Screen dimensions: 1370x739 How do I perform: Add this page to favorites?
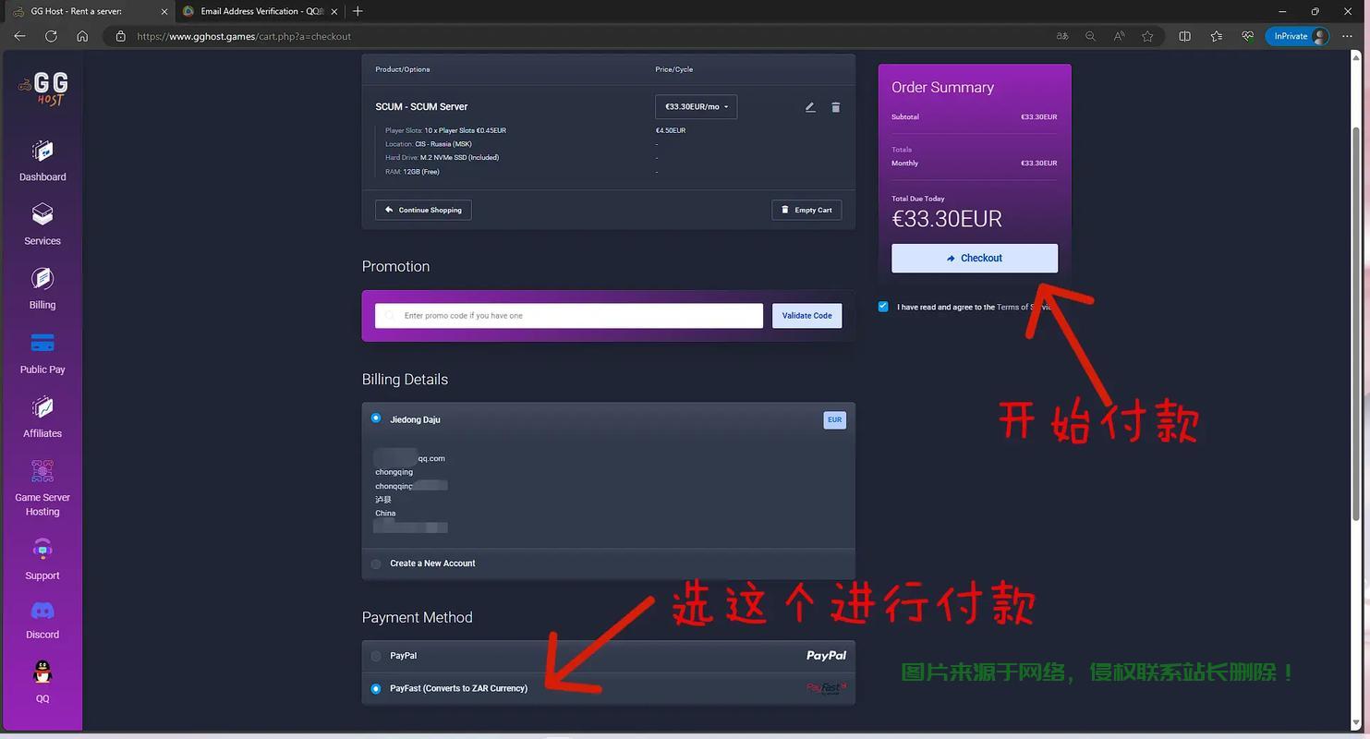1147,36
